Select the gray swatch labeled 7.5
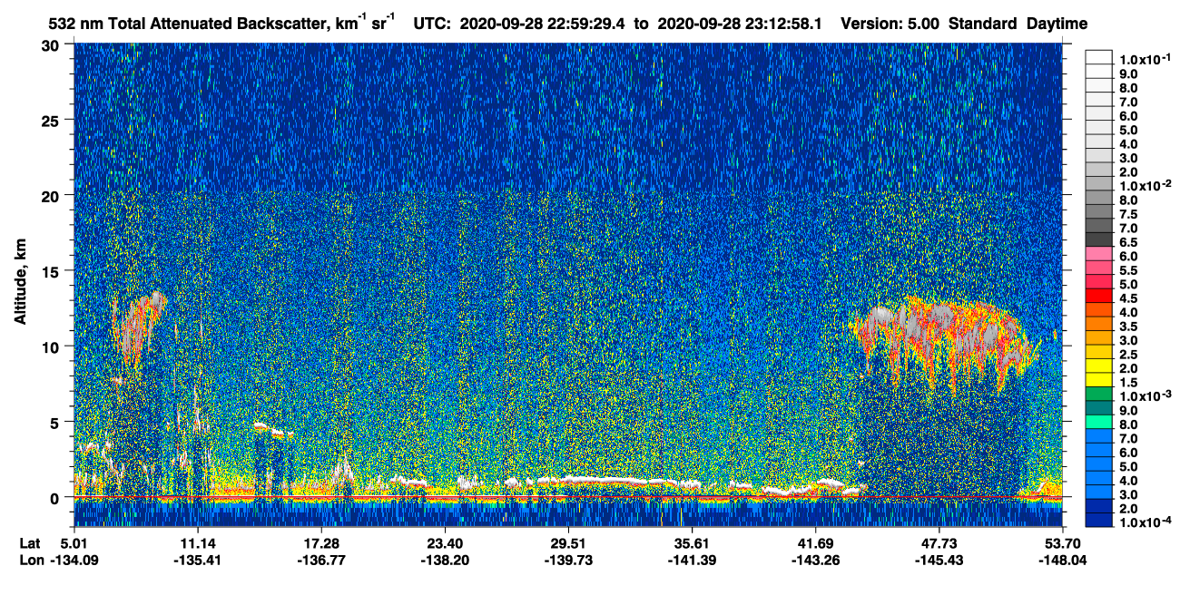1180x605 pixels. point(1099,211)
